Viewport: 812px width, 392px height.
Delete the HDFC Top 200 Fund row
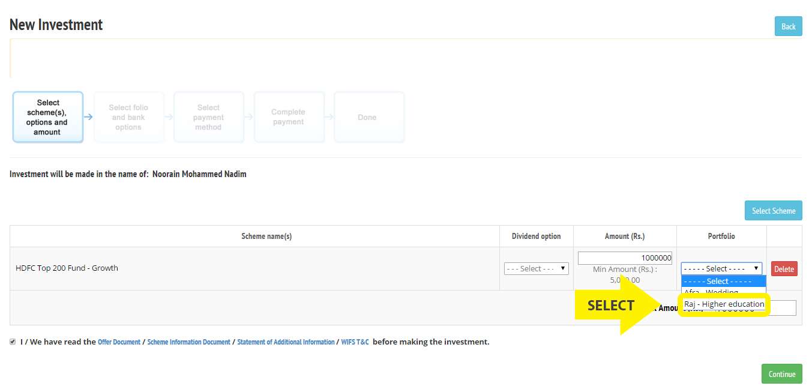coord(784,269)
